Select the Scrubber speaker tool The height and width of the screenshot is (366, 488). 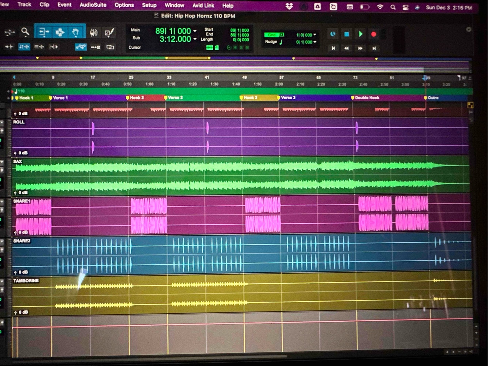94,33
